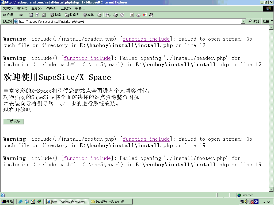Screen dimensions: 274x205
Task: Click the fourth quick launch pen icon
Action: point(39,202)
